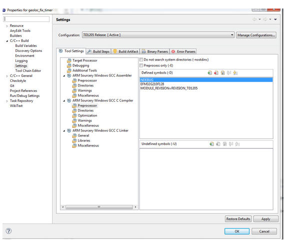Move defined symbol down icon

pyautogui.click(x=235, y=72)
